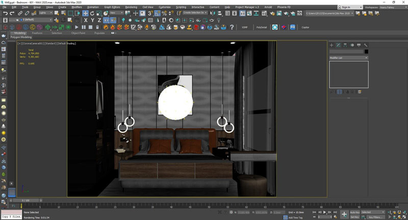This screenshot has height=220, width=408.
Task: Toggle Set Key mode
Action: [354, 217]
